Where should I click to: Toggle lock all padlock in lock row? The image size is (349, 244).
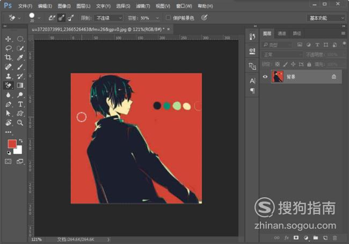click(x=309, y=64)
